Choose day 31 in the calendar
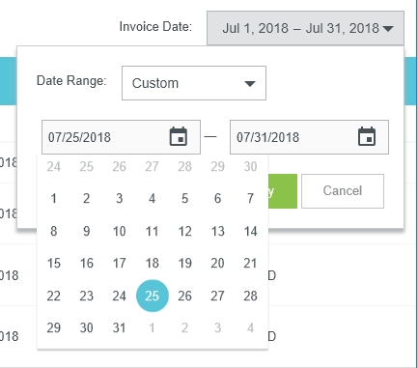The width and height of the screenshot is (418, 368). [119, 327]
